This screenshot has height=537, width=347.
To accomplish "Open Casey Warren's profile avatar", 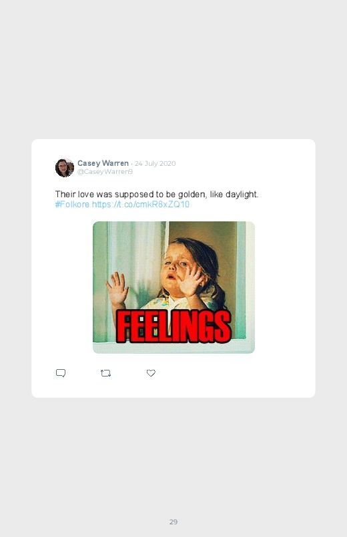I will click(x=65, y=167).
